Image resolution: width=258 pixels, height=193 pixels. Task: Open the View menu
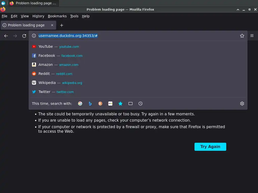coord(25,16)
